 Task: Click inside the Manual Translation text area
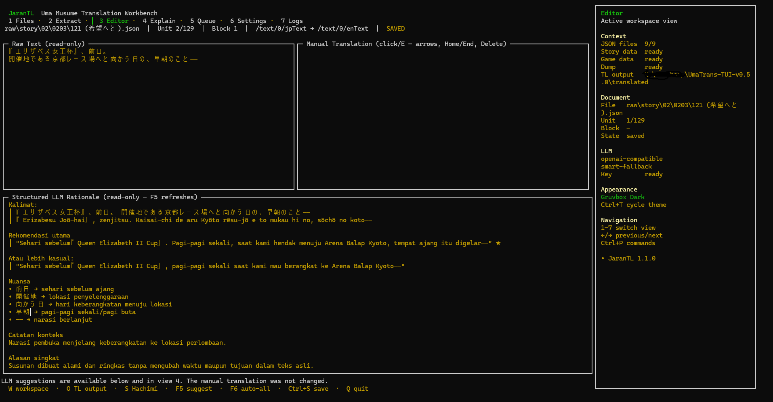[443, 117]
